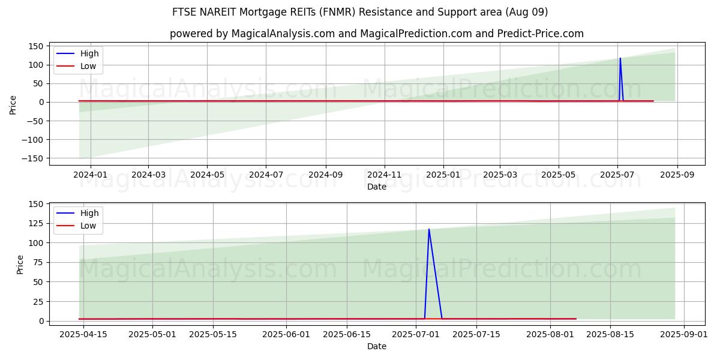Viewport: 720px width, 360px height.
Task: Click the blue price spike peak in bottom chart
Action: 428,229
